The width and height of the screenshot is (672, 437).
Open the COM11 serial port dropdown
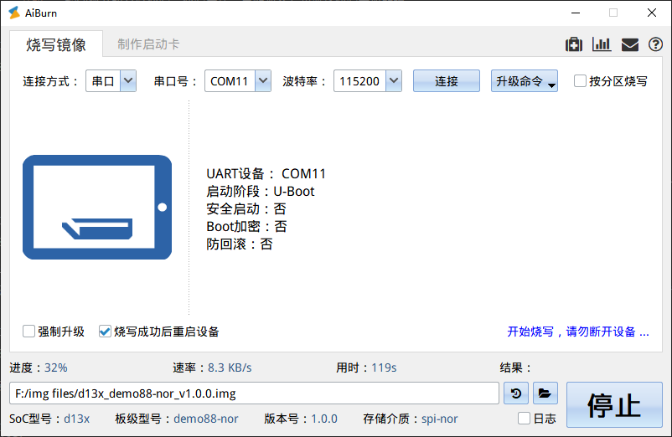(x=262, y=81)
